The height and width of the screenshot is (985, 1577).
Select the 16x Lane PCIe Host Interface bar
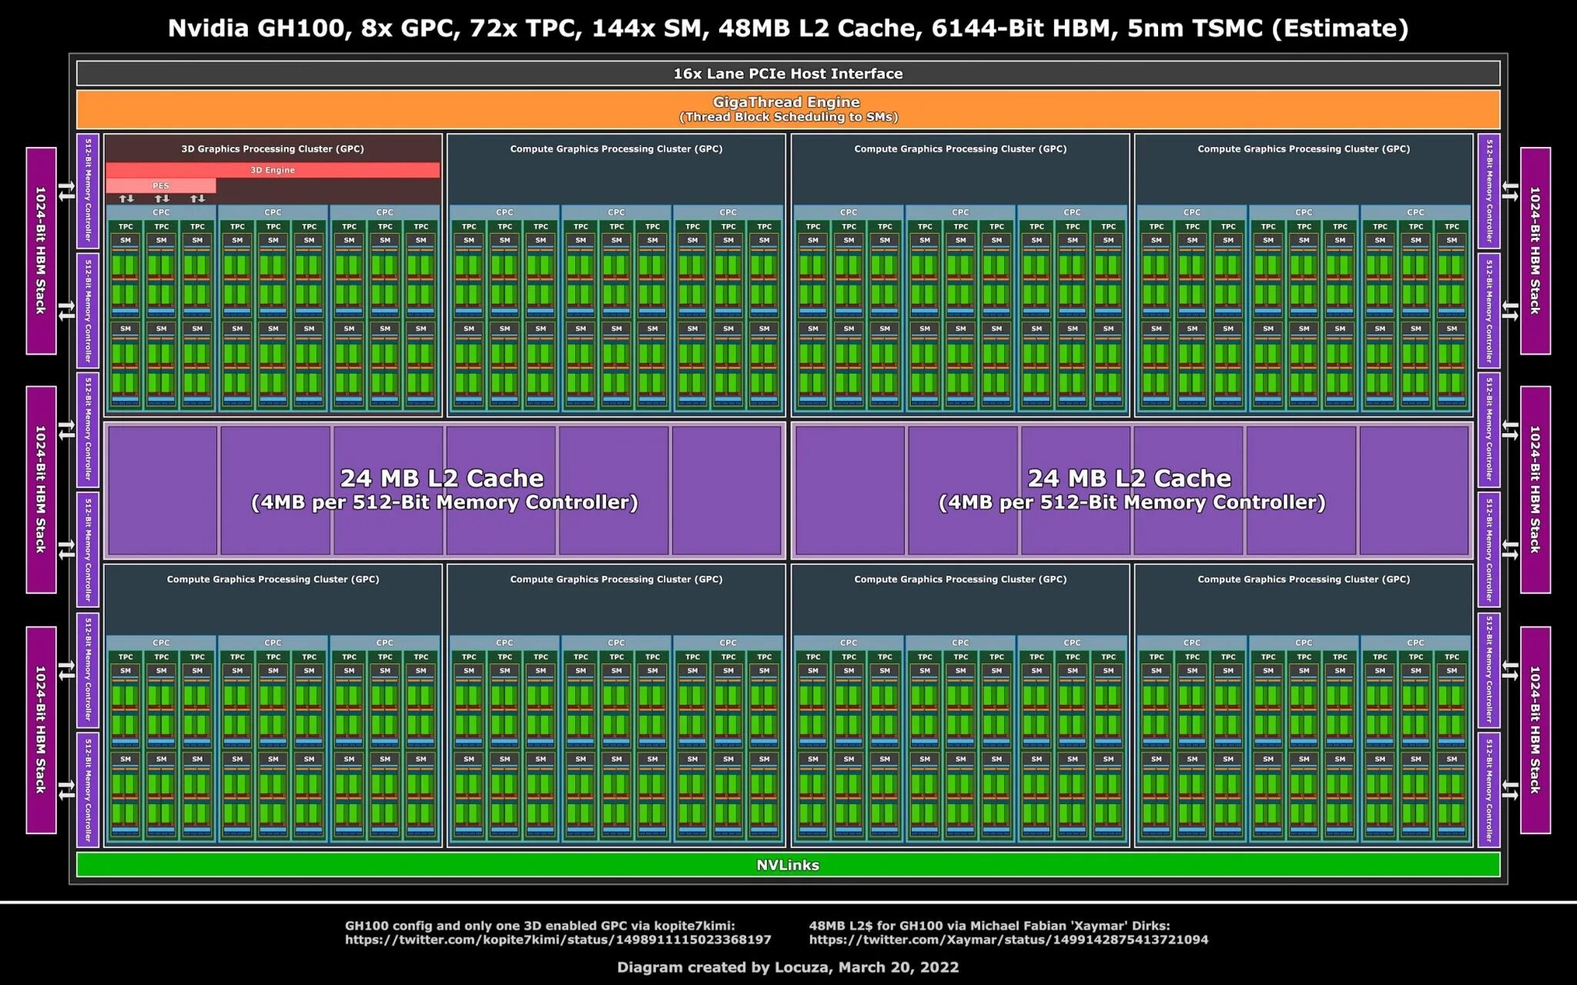pyautogui.click(x=788, y=74)
